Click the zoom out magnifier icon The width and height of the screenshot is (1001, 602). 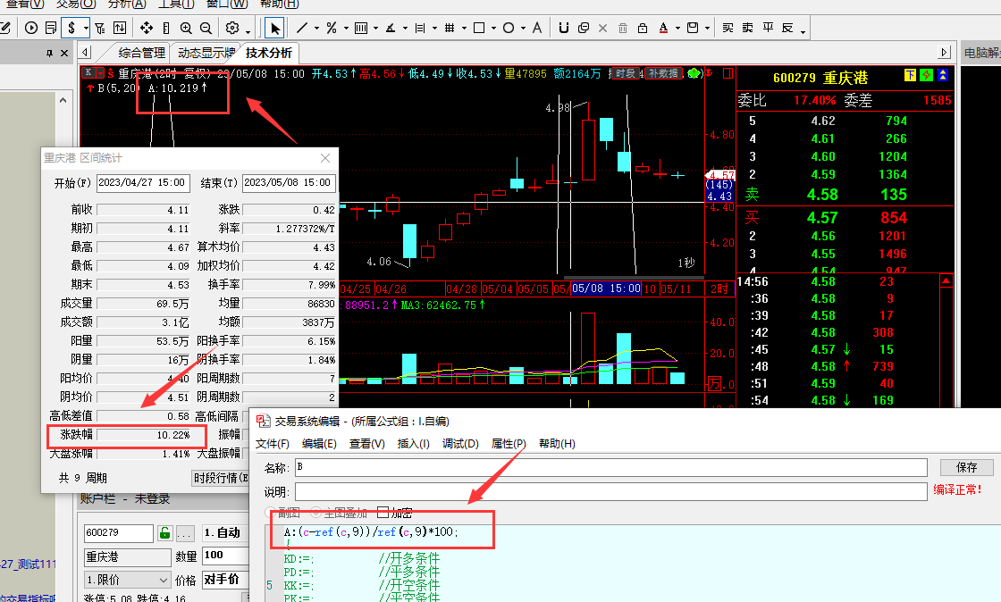point(206,28)
